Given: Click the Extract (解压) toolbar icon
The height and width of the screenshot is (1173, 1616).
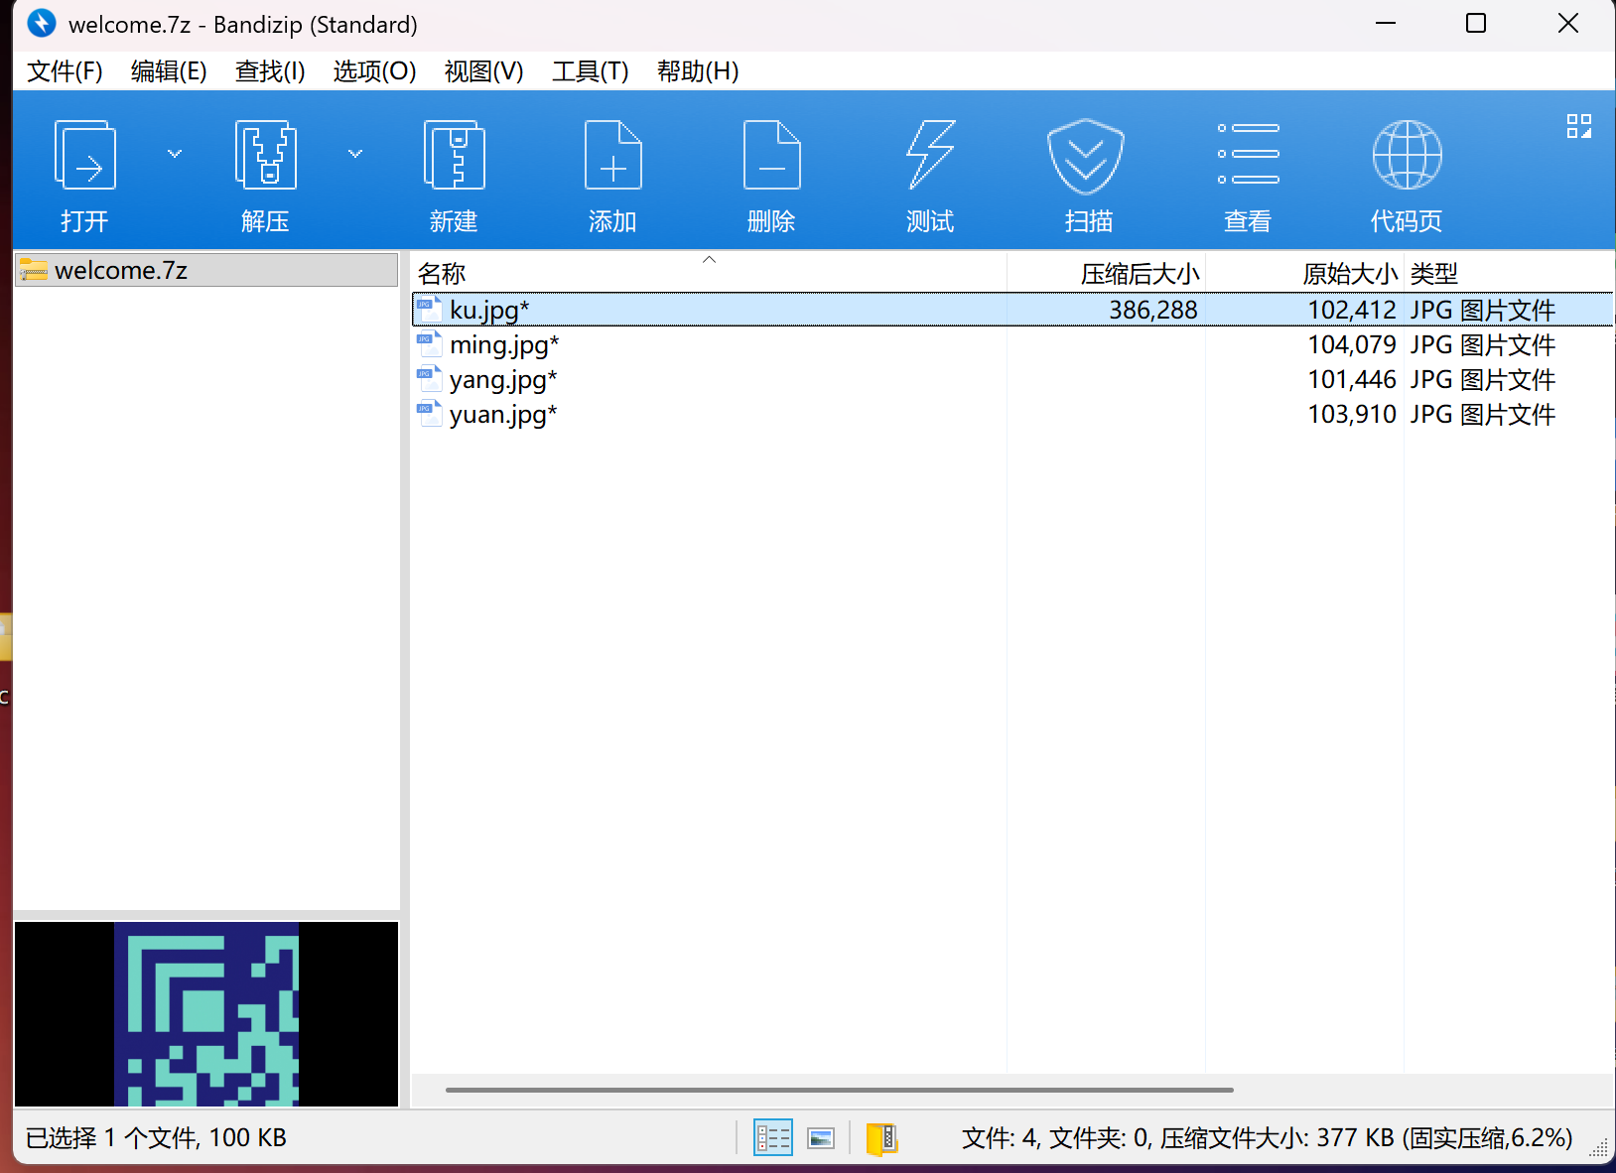Looking at the screenshot, I should click(x=265, y=155).
